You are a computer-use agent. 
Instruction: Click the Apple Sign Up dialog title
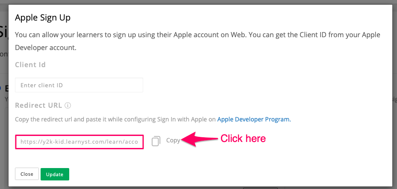point(43,18)
